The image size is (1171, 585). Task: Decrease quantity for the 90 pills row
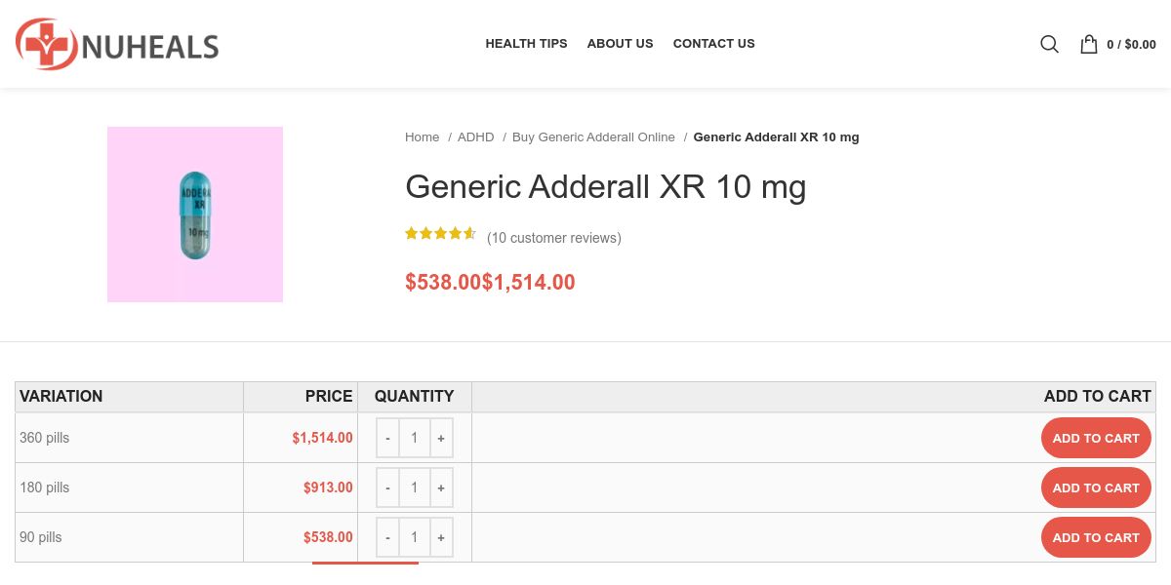tap(387, 538)
